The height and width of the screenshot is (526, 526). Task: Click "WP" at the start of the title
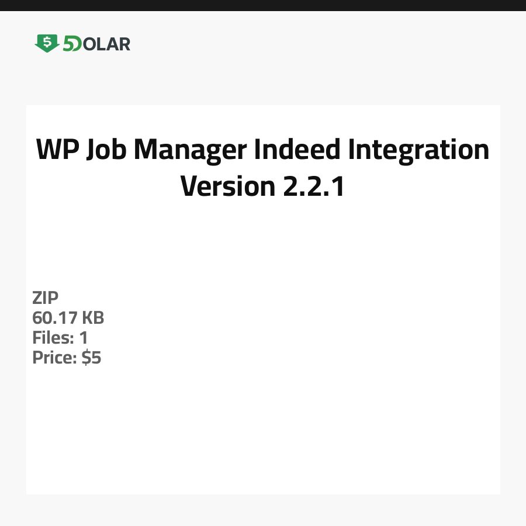click(56, 150)
